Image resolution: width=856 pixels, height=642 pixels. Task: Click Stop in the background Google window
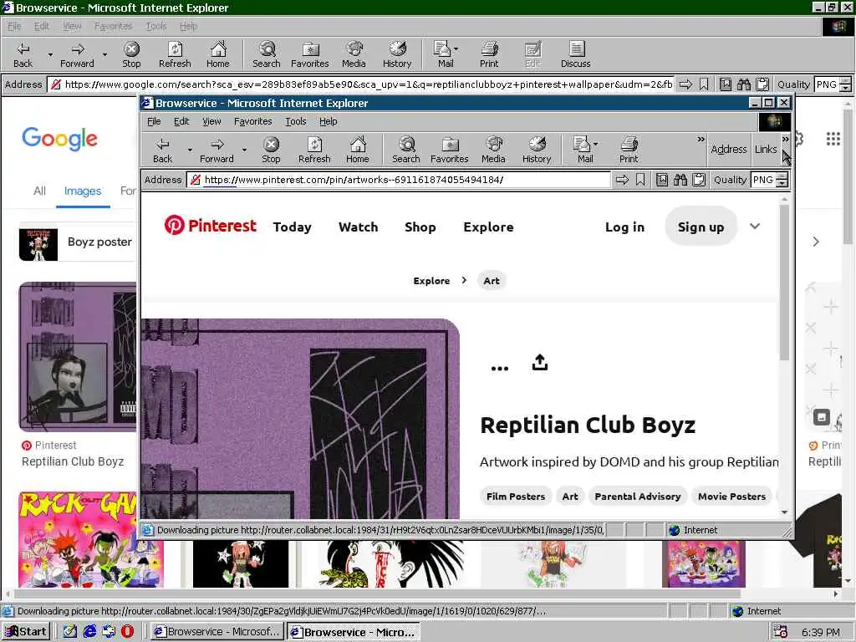(131, 54)
